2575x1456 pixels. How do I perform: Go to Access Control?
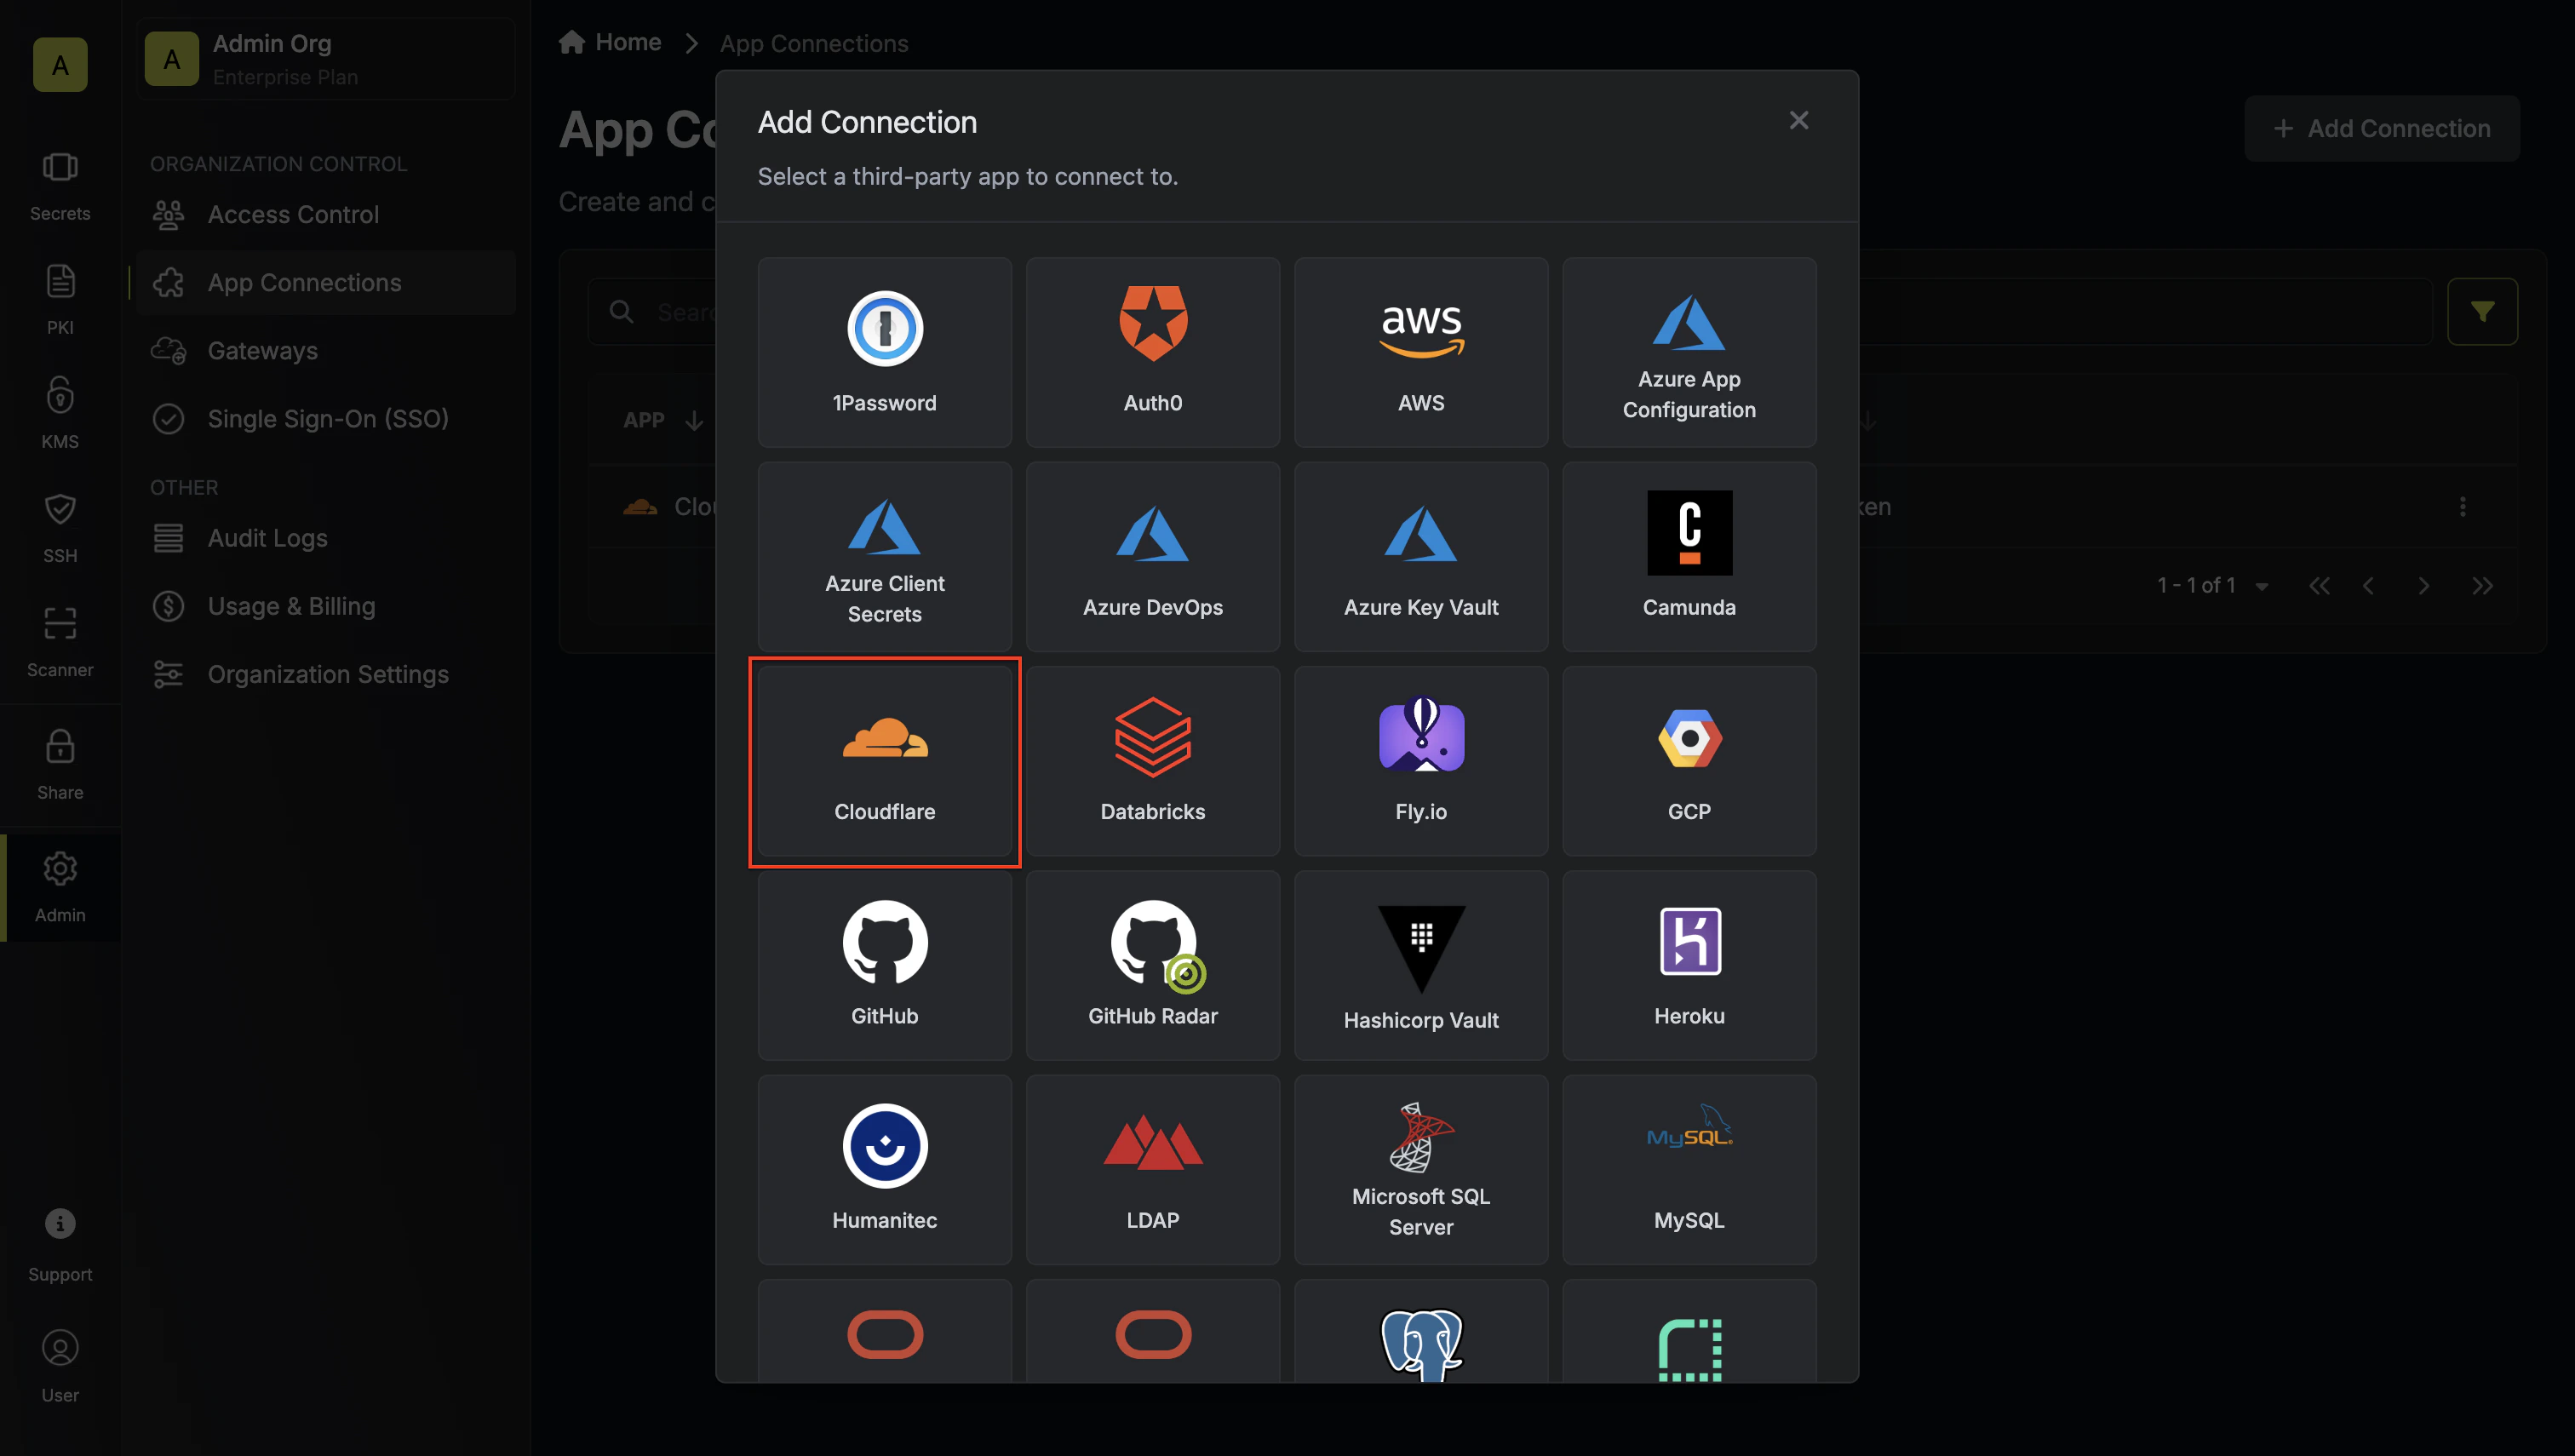tap(326, 214)
